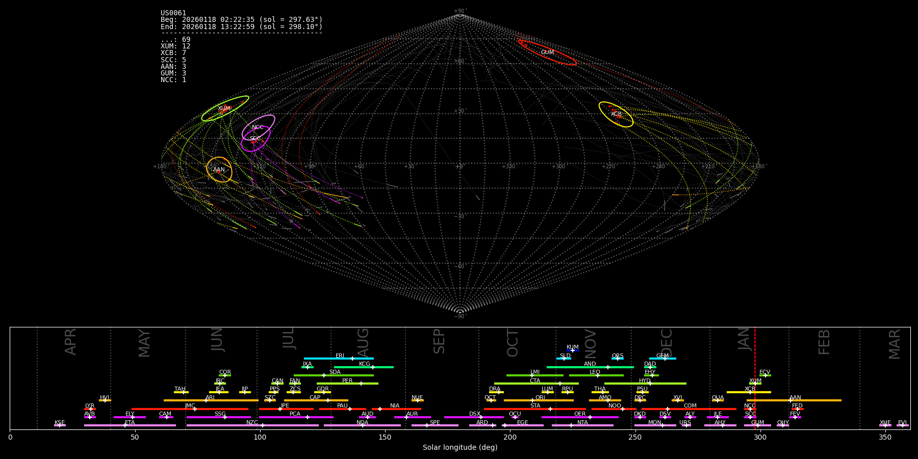Click the JMC shower label in timeline
This screenshot has height=459, width=918.
(x=190, y=405)
